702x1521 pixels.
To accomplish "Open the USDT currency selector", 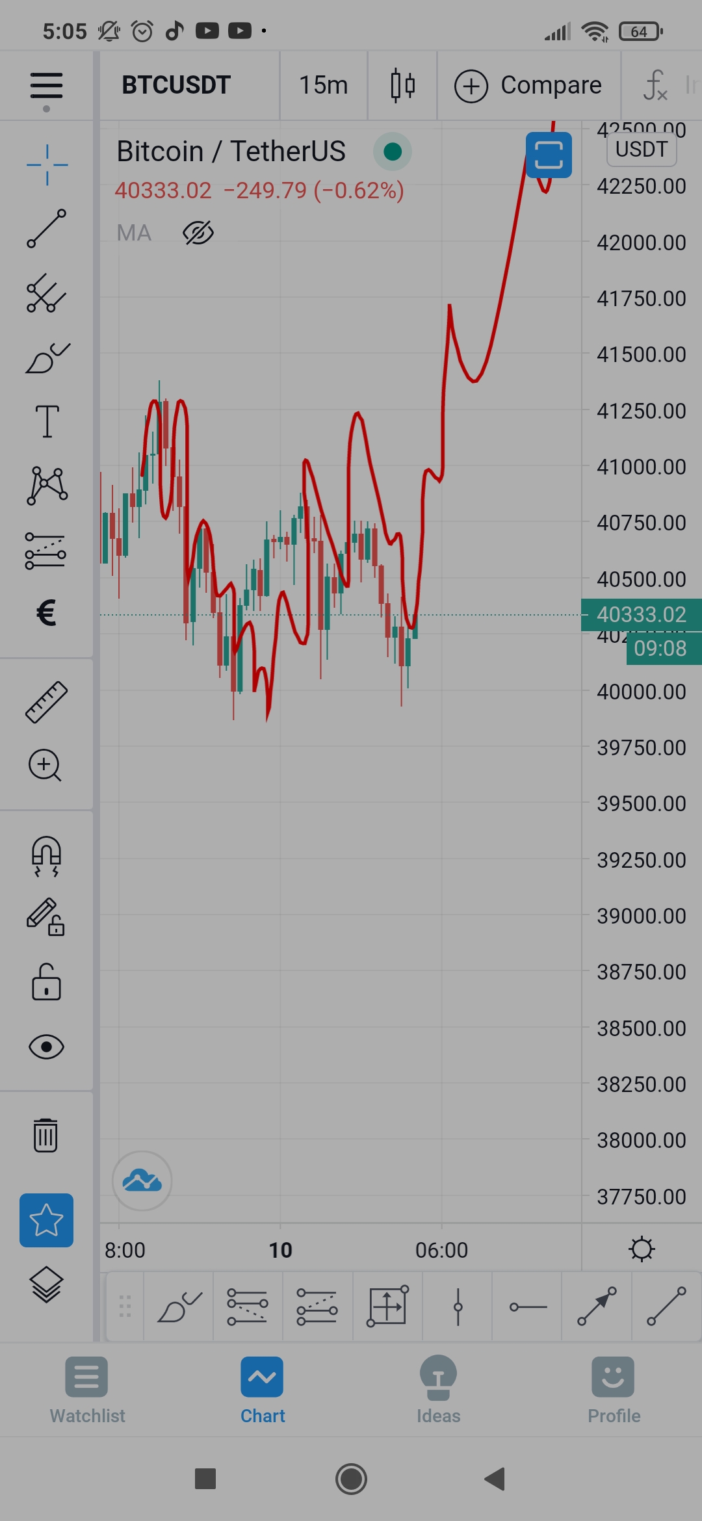I will [642, 149].
